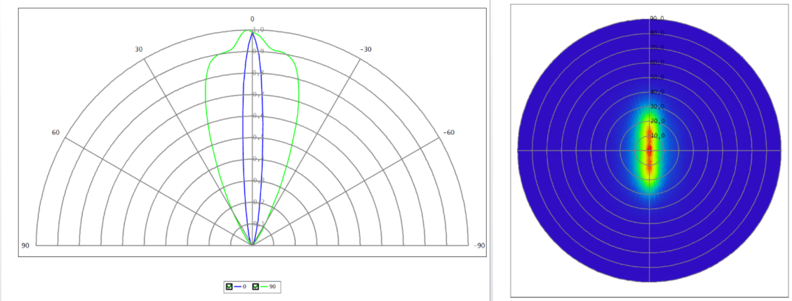Screen dimensions: 792x301
Task: Uncheck the blue 0 series legend checkbox
Action: coord(229,287)
